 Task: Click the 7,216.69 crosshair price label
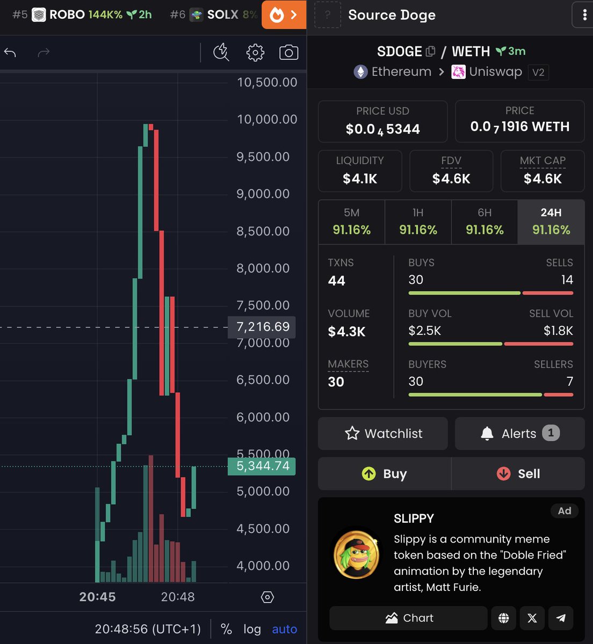pos(262,326)
